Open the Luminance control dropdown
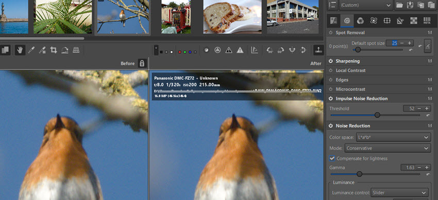Screen dimensions: 438x200 [x=399, y=192]
